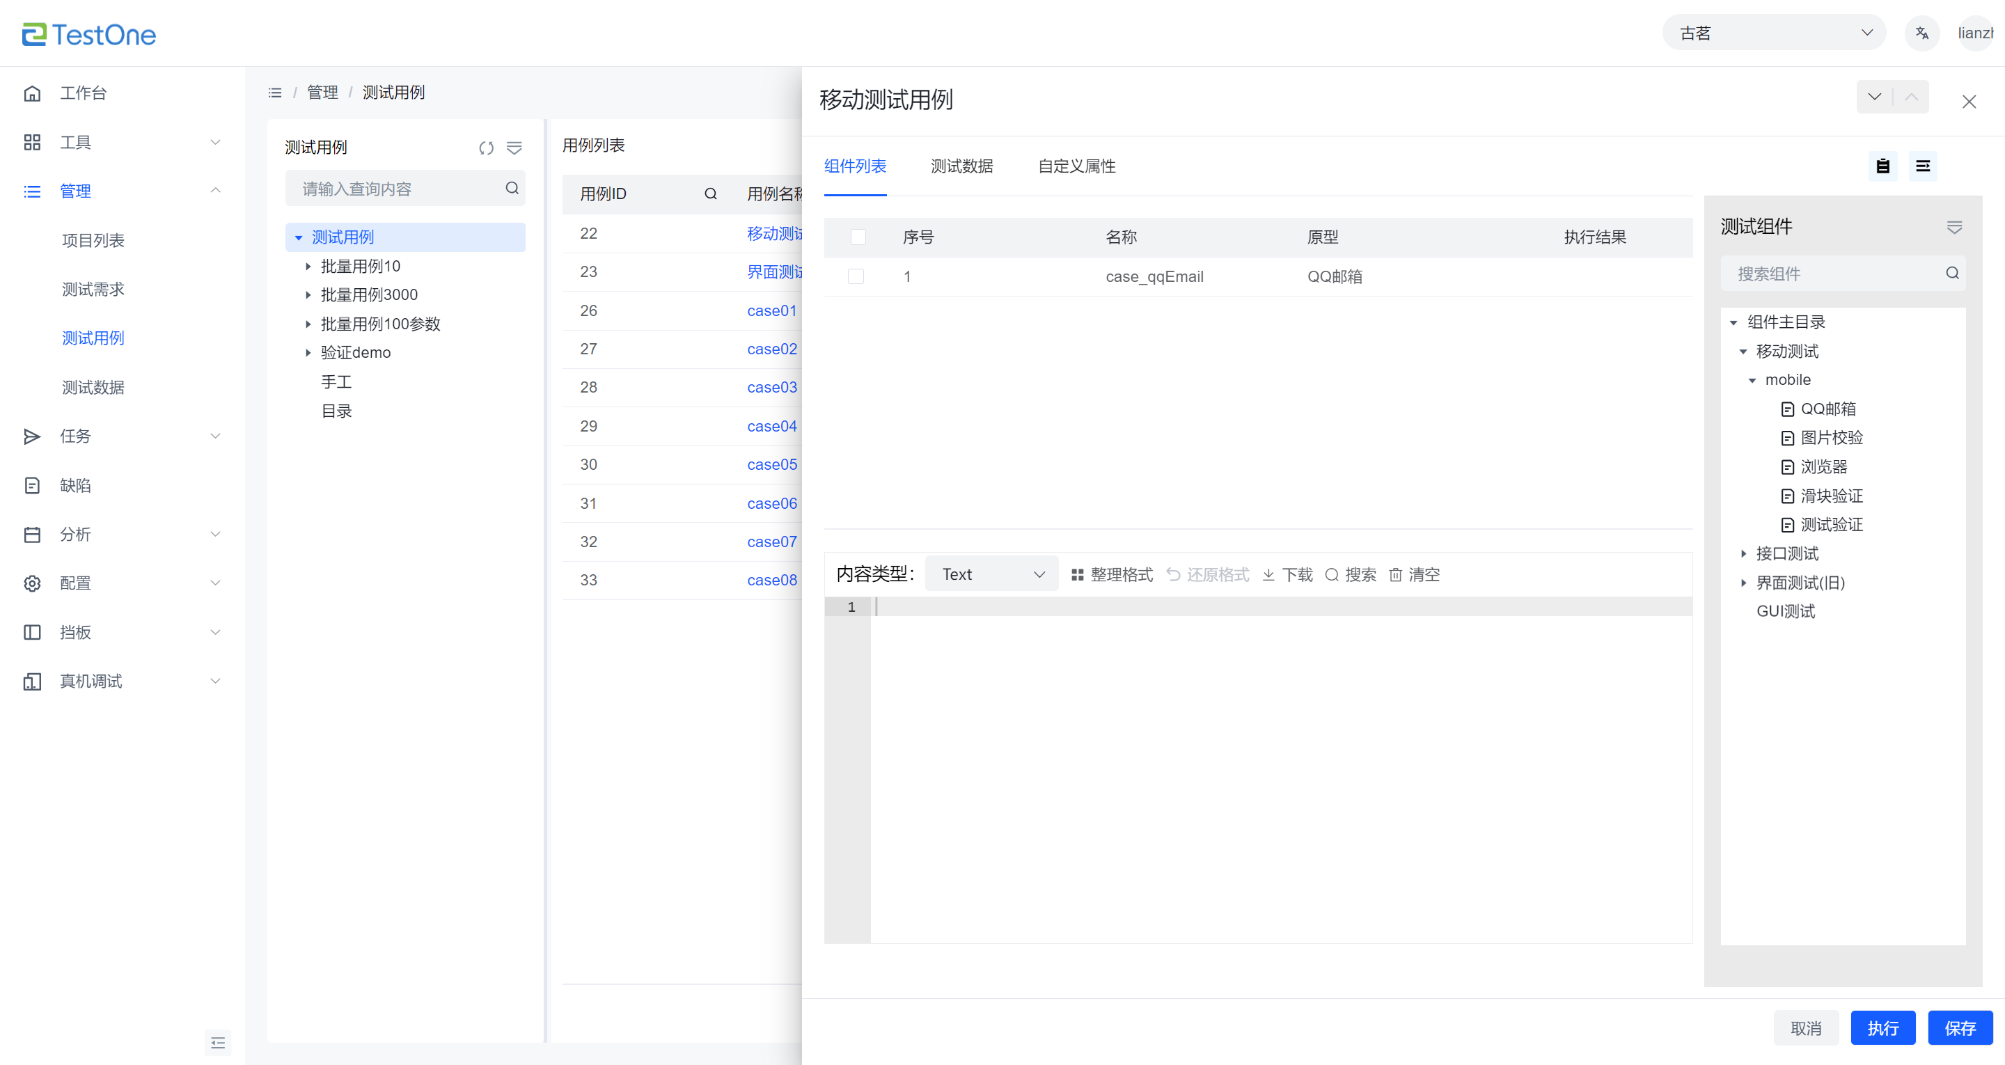Open the 古茗 project dropdown
The image size is (2005, 1065).
[1774, 33]
